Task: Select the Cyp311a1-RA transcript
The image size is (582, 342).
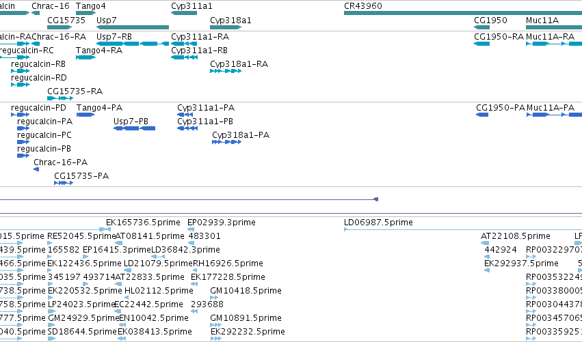Action: [x=184, y=44]
